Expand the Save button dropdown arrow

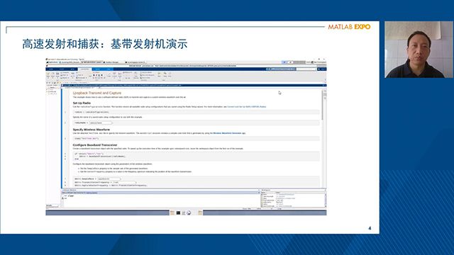point(57,78)
